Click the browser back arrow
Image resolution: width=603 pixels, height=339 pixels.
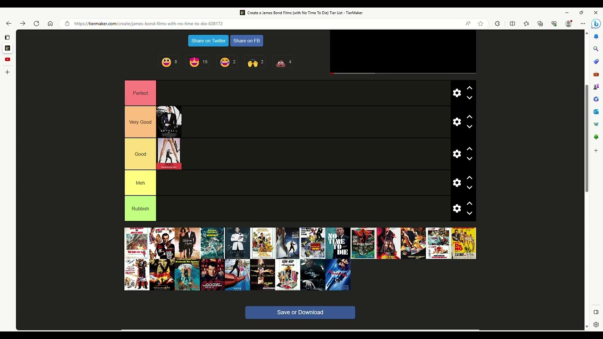(x=8, y=24)
